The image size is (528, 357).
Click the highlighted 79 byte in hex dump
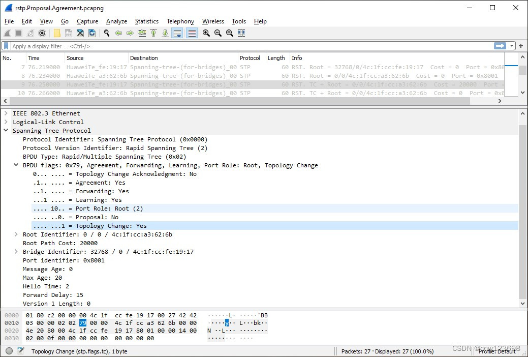click(83, 322)
